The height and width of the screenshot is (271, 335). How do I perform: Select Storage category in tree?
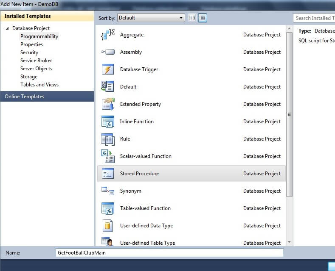click(29, 77)
